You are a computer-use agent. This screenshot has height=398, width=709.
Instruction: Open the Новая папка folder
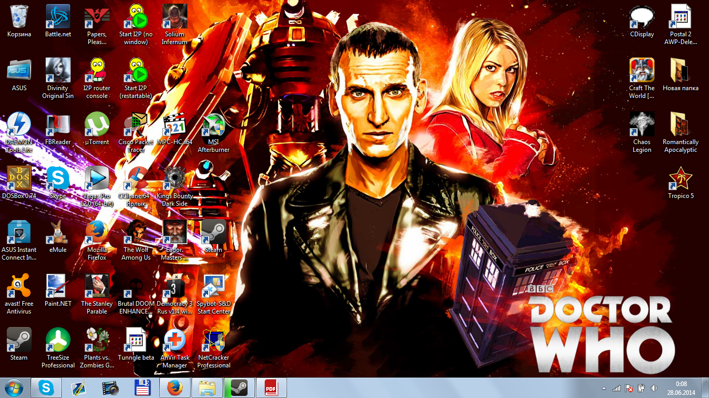click(681, 75)
